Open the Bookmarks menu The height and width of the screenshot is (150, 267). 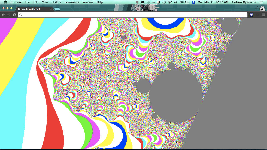tap(72, 2)
